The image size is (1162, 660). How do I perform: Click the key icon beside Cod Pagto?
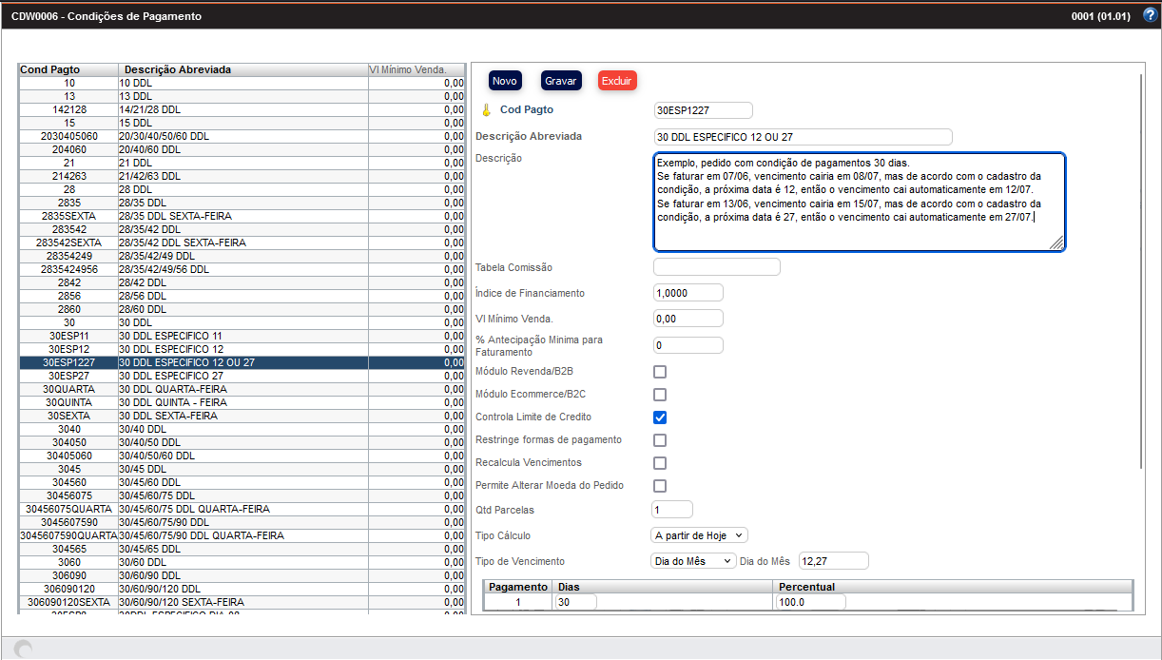(x=485, y=109)
